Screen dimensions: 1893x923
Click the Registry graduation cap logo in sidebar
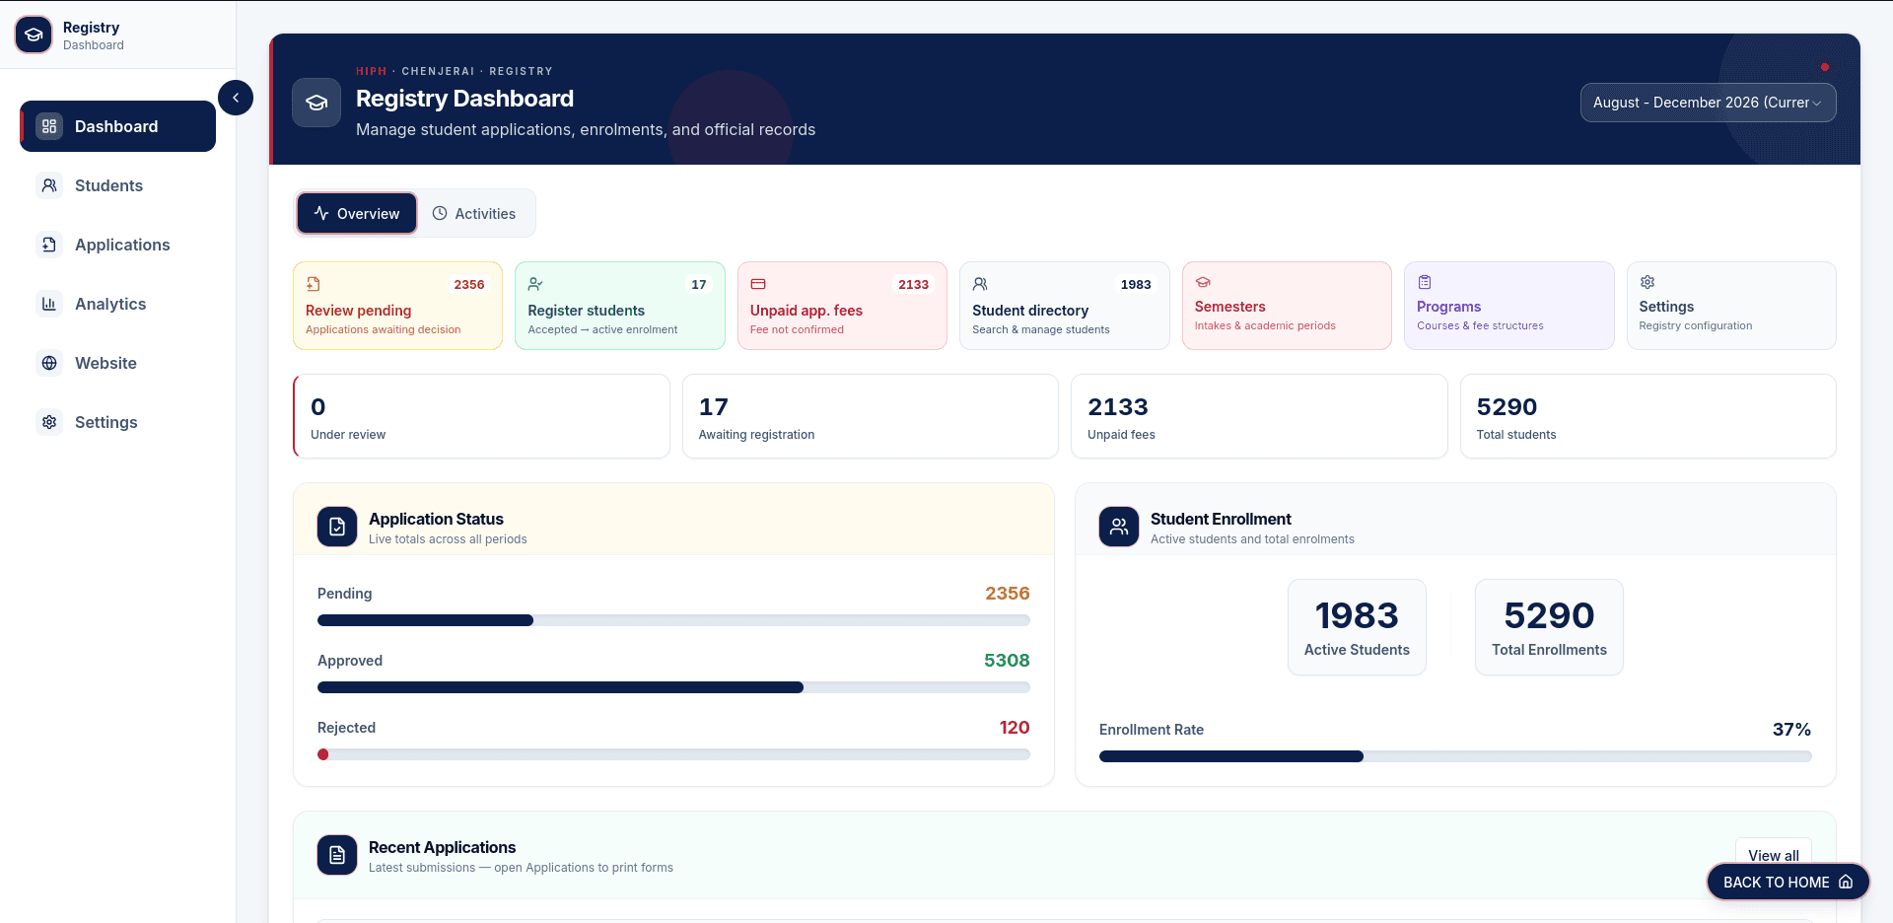click(34, 35)
